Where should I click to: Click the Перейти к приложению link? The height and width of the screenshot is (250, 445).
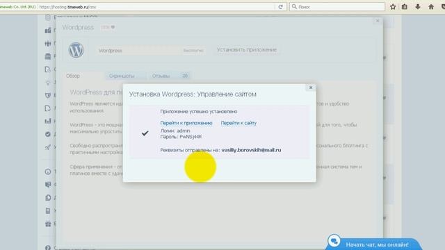(186, 123)
